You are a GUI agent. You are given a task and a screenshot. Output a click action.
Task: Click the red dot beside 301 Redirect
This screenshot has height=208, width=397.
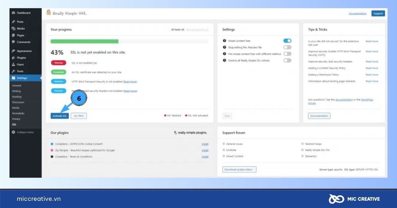[165, 116]
